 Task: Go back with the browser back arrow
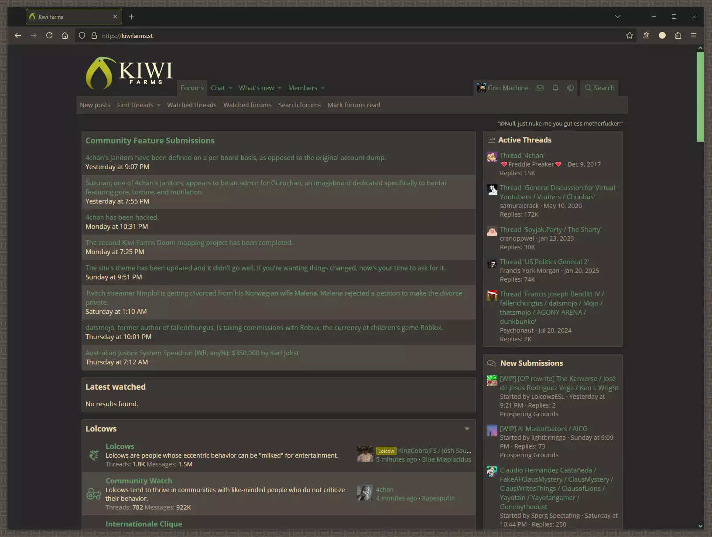pyautogui.click(x=18, y=35)
